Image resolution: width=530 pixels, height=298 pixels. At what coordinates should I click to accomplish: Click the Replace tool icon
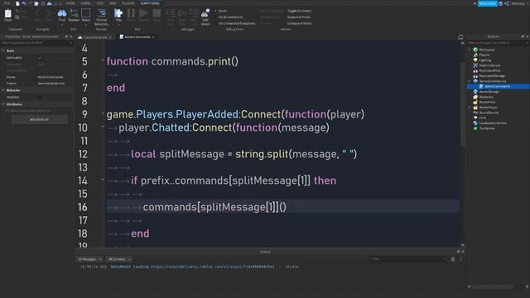tap(74, 13)
